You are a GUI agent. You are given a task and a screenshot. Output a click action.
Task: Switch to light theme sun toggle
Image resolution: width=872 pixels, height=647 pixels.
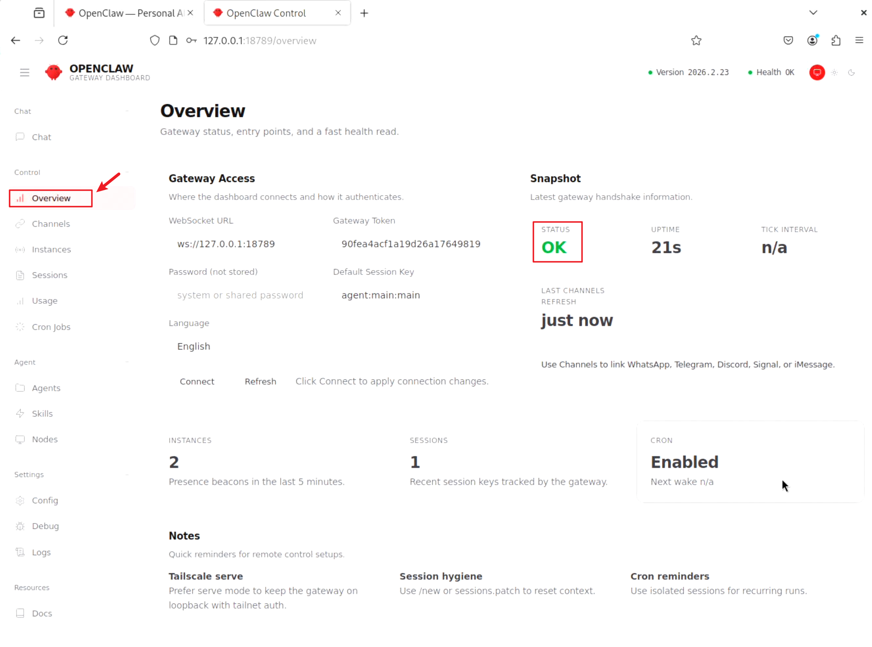coord(834,72)
